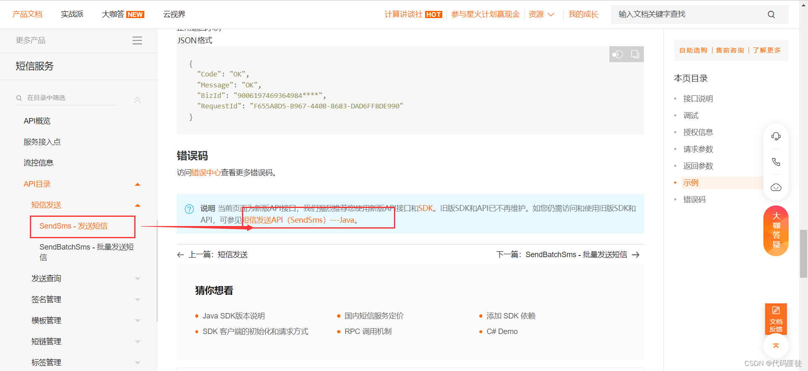The height and width of the screenshot is (371, 808).
Task: Open Java SDK版本说明 recommendation
Action: pyautogui.click(x=234, y=316)
